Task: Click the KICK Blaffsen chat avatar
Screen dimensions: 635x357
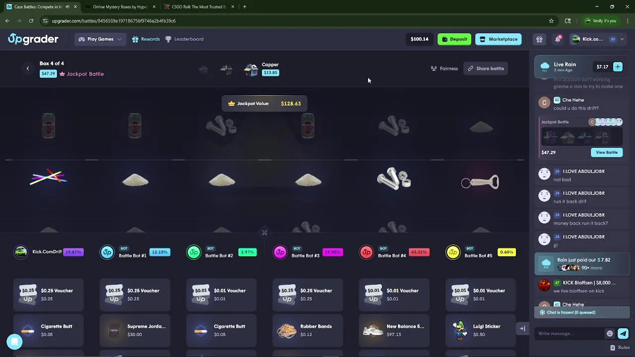Action: pyautogui.click(x=544, y=285)
